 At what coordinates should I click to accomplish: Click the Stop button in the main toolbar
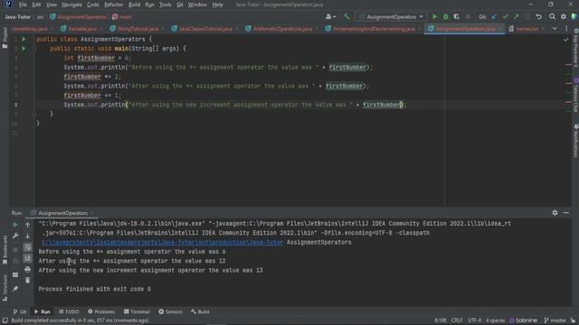coord(468,17)
